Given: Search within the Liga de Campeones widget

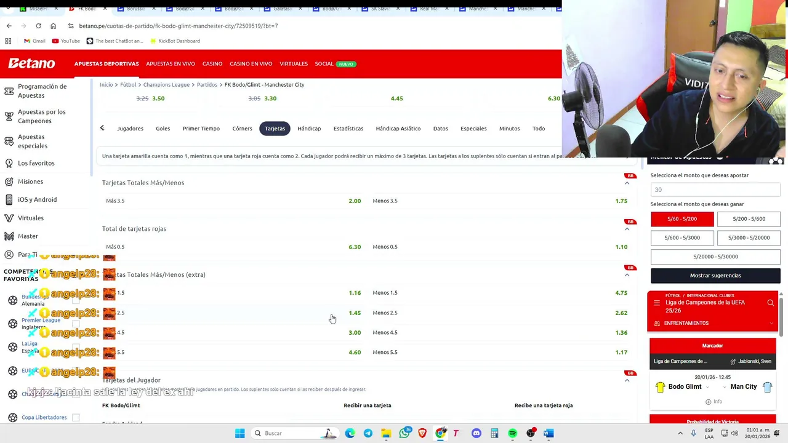Looking at the screenshot, I should pos(770,303).
